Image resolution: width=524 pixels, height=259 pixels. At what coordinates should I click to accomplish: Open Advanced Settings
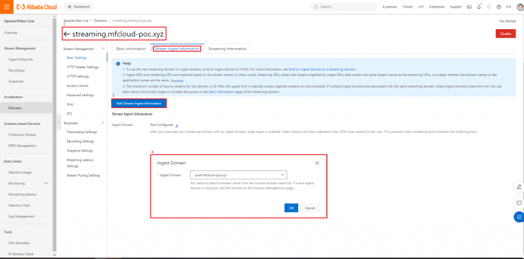pos(80,95)
